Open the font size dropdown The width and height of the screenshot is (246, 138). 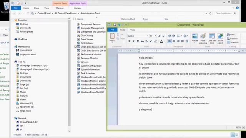(x=155, y=36)
